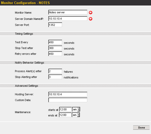Image resolution: width=151 pixels, height=134 pixels.
Task: Select the Server Port field with 1352
Action: coord(55,25)
